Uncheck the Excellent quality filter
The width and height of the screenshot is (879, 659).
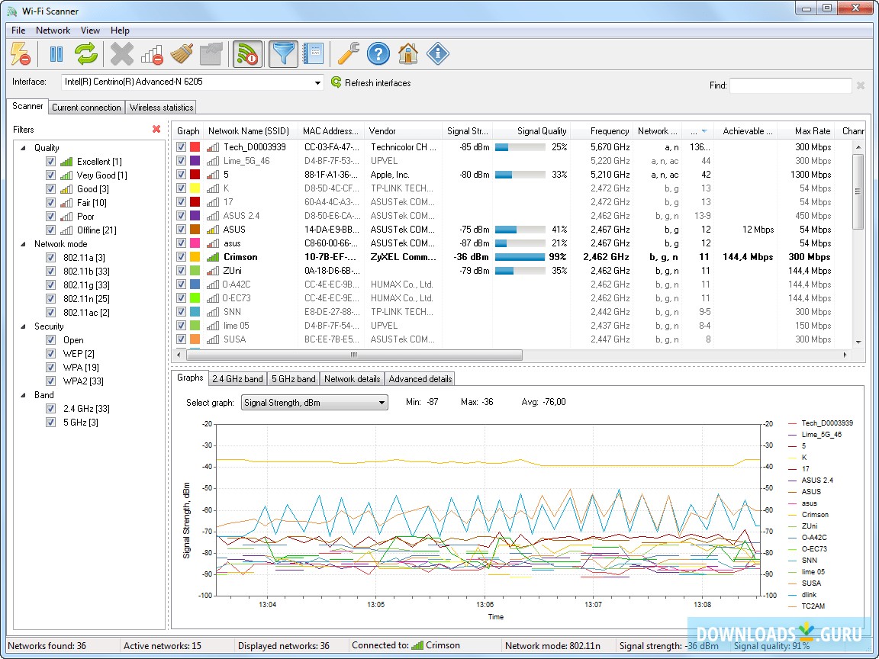coord(50,162)
